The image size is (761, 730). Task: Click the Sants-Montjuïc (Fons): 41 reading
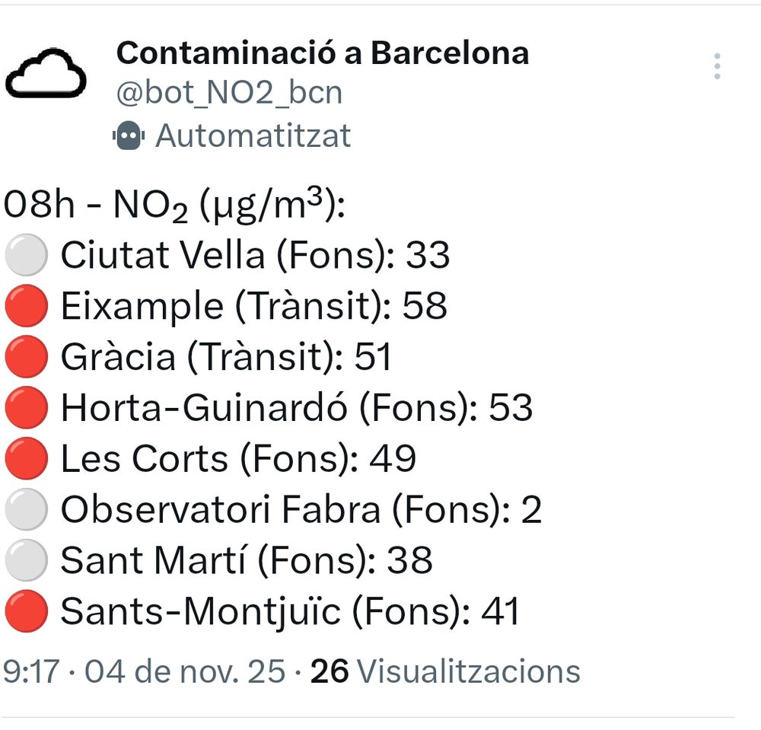pos(289,612)
